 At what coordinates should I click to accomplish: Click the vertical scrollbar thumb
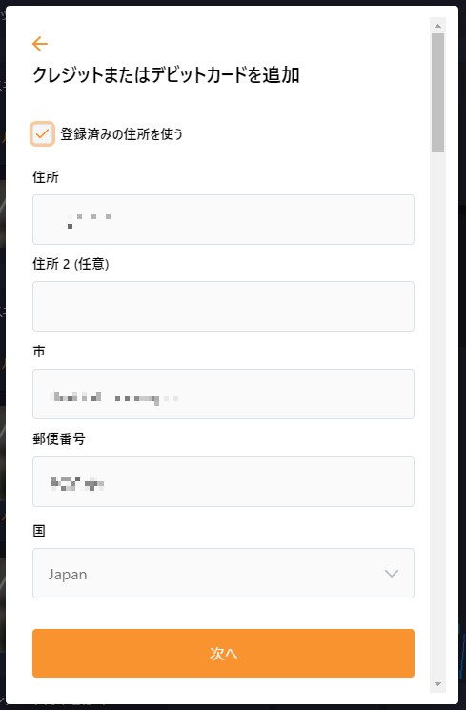tap(437, 92)
